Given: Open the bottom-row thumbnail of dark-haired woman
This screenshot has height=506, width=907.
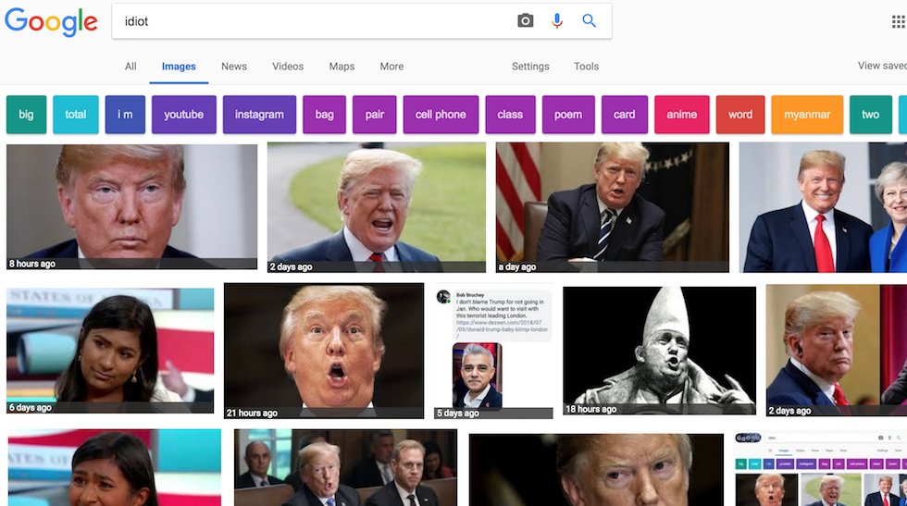Looking at the screenshot, I should [x=115, y=467].
